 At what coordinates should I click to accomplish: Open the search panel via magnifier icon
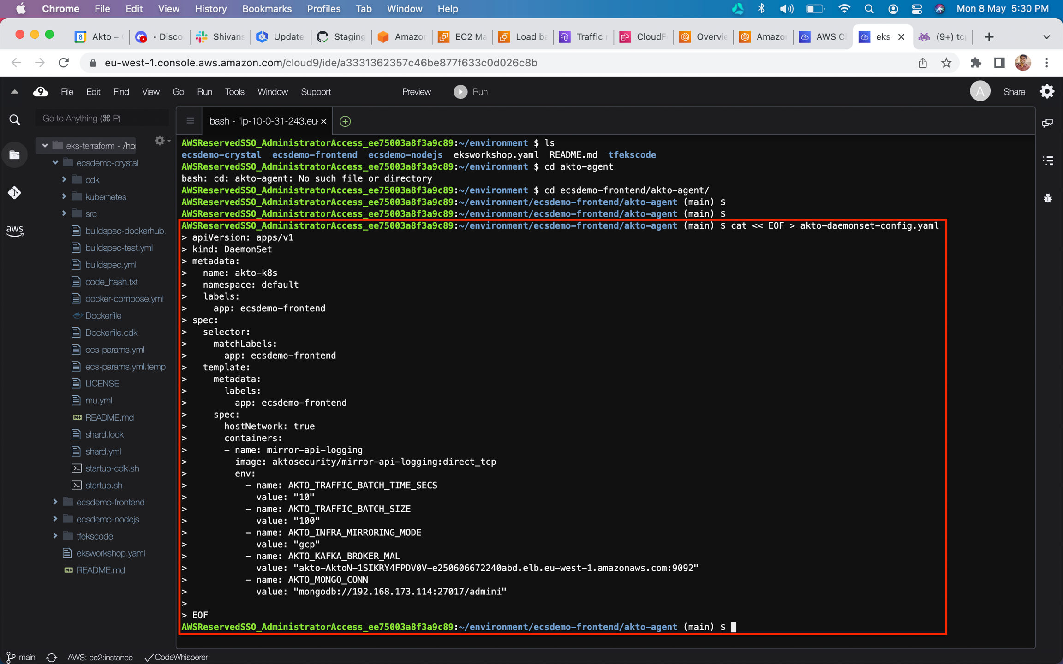pos(14,119)
